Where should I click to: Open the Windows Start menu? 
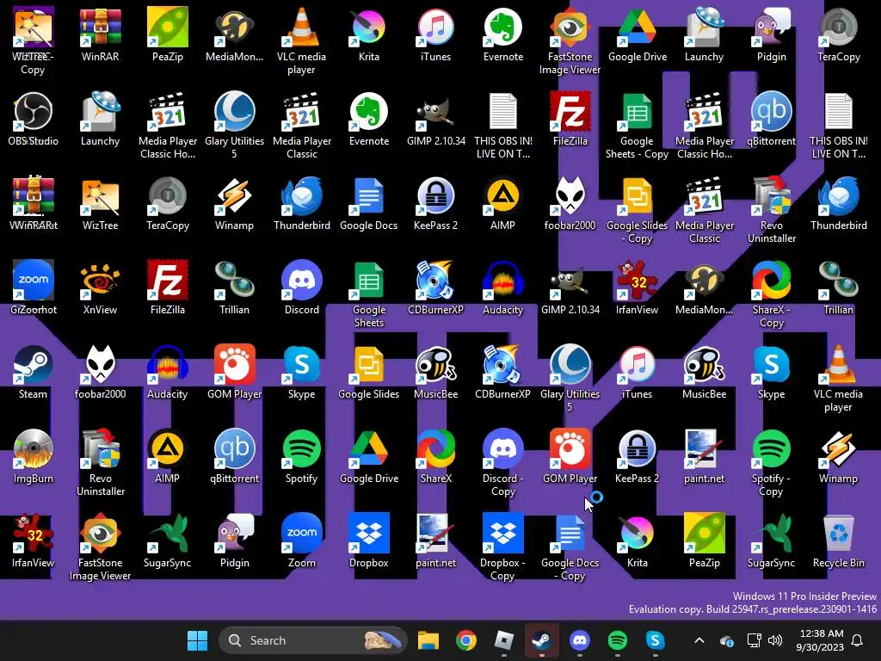tap(197, 640)
